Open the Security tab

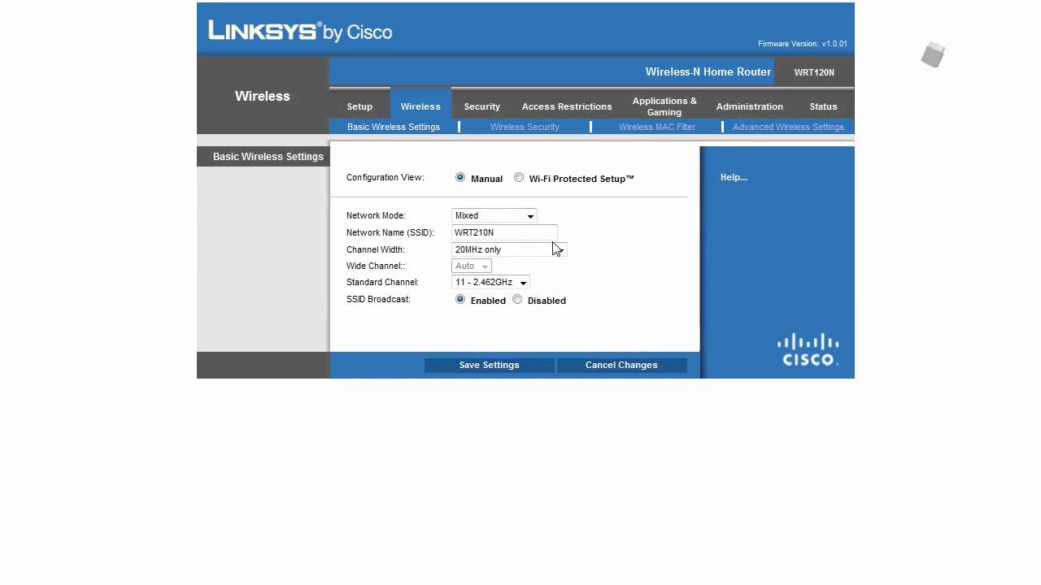pos(482,106)
